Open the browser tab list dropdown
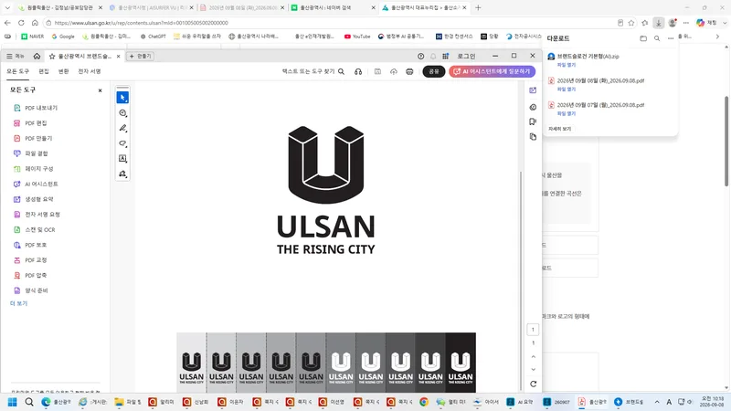 pos(7,7)
